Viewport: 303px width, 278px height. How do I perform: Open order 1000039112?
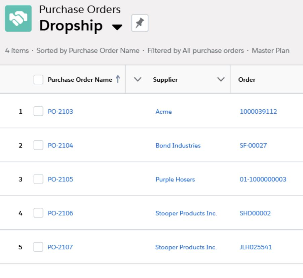pos(258,112)
